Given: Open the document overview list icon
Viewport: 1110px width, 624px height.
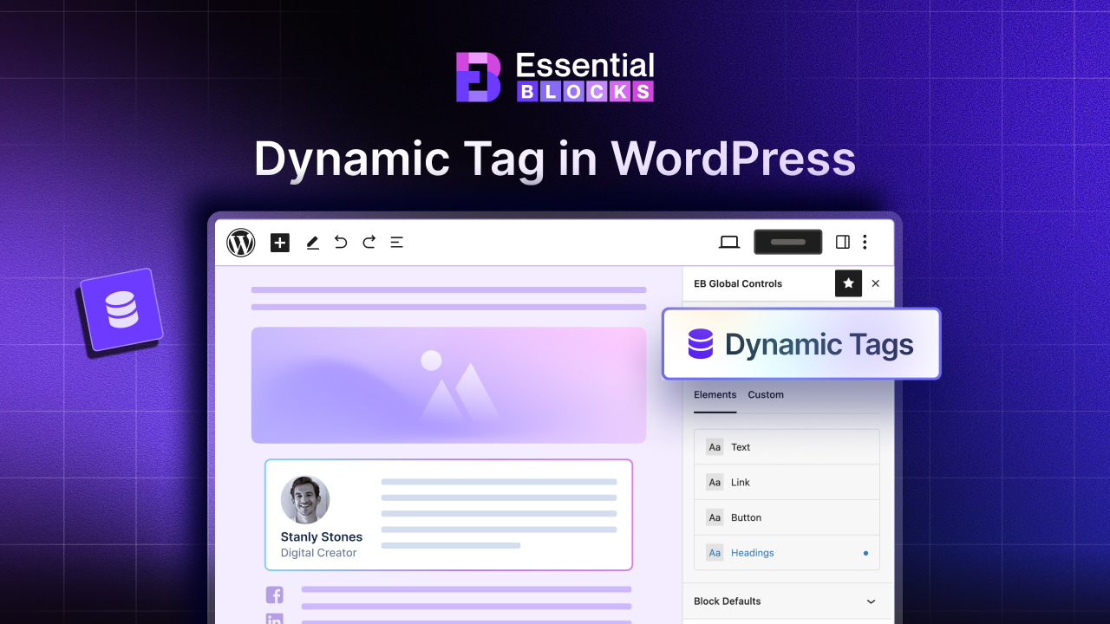Looking at the screenshot, I should pyautogui.click(x=396, y=243).
